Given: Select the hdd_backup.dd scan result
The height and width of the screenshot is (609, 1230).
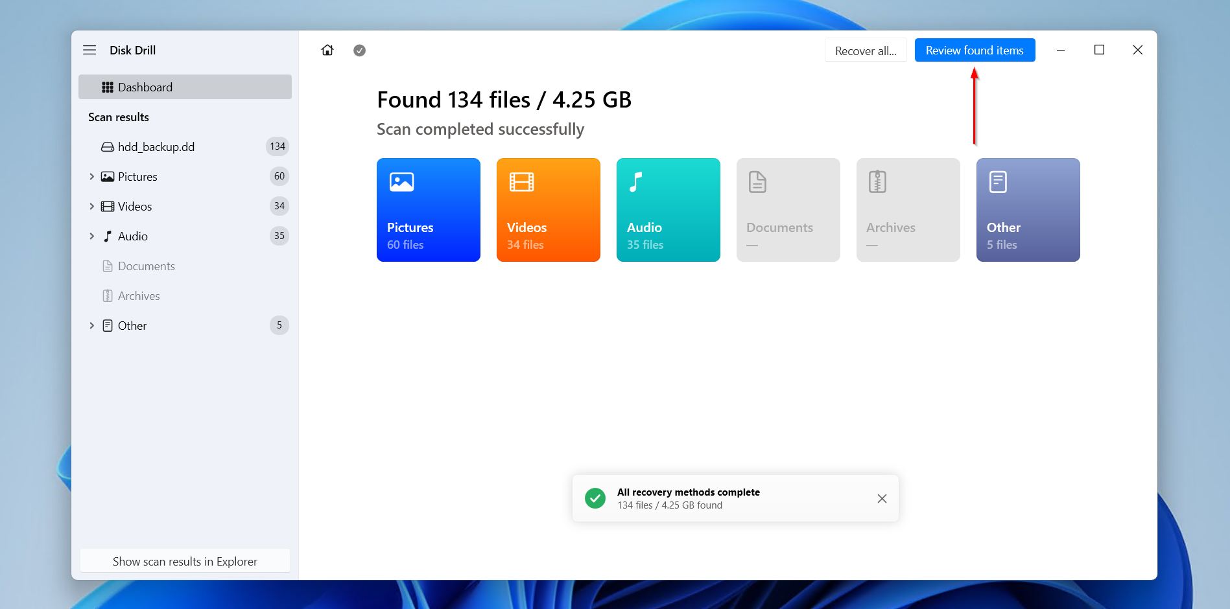Looking at the screenshot, I should 156,146.
